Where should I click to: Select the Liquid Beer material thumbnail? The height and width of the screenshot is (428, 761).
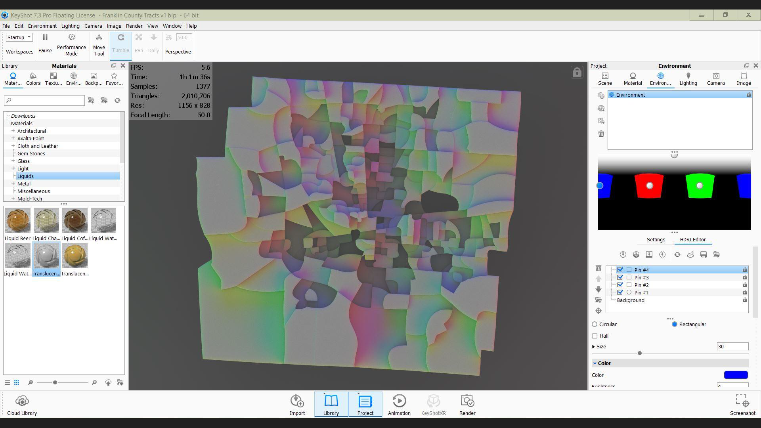[x=17, y=221]
